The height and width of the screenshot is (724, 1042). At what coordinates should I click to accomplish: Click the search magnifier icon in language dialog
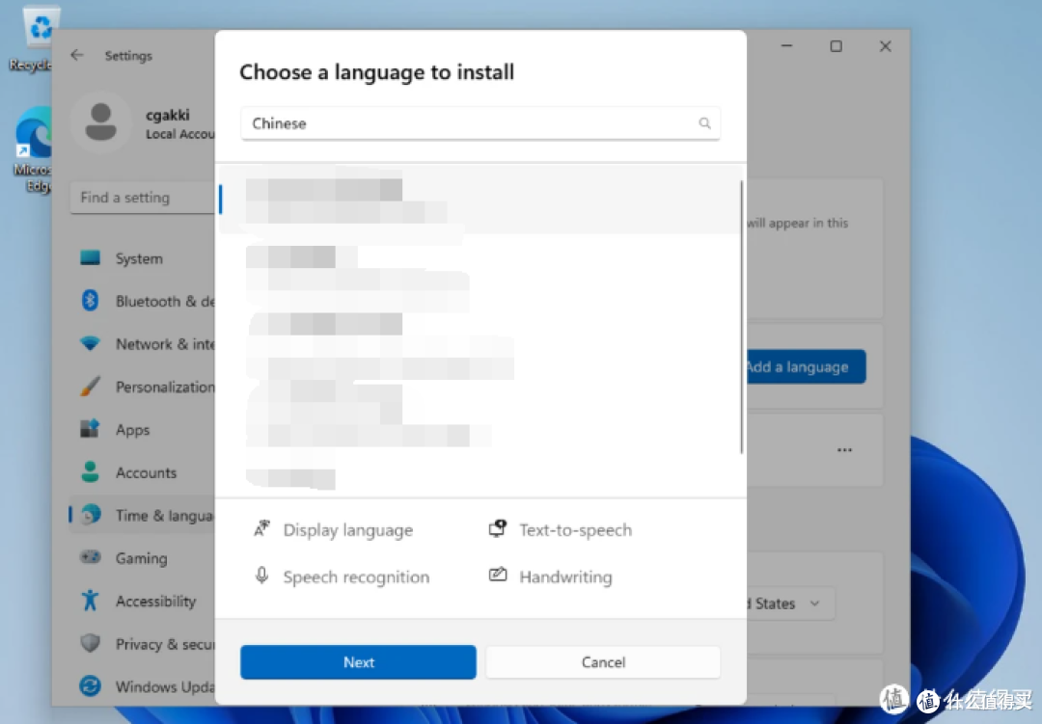tap(704, 122)
